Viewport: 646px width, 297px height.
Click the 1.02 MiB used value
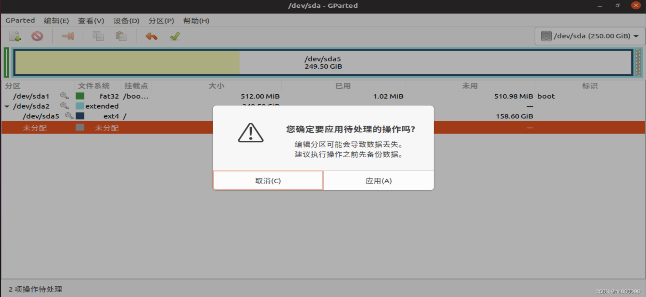(388, 96)
